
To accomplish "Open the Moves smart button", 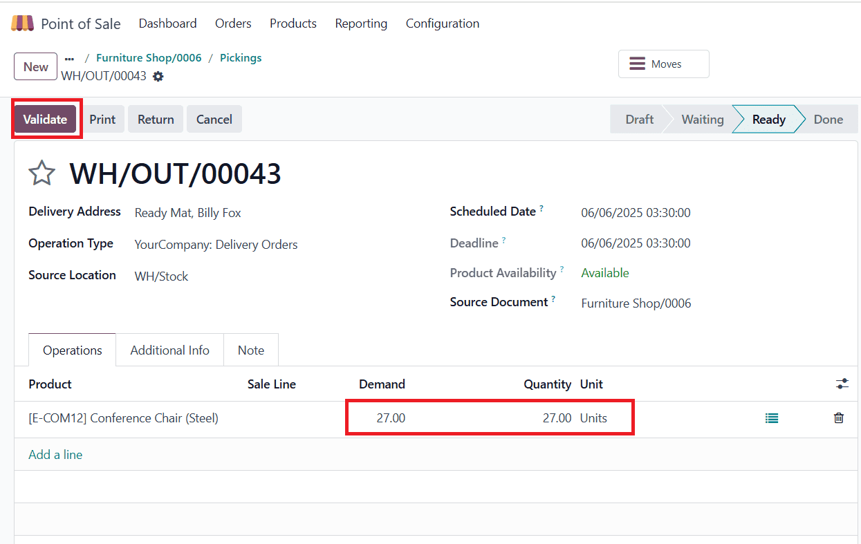I will (x=664, y=64).
